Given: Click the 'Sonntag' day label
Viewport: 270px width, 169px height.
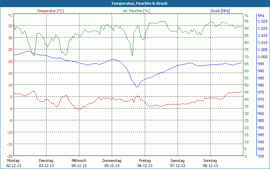Looking at the screenshot, I should (x=210, y=161).
